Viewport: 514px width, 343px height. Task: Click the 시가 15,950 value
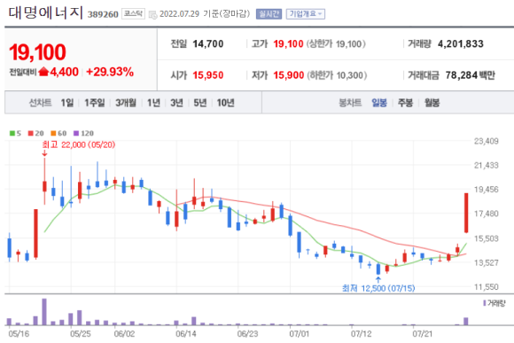[208, 75]
